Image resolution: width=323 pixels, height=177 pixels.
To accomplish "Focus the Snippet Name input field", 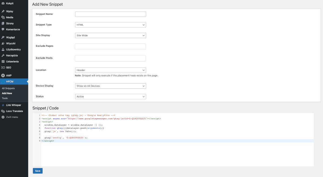I will click(x=110, y=14).
